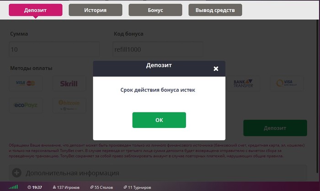Screen dimensions: 320x191
Task: Open the 11 Турниров tournaments link
Action: (x=137, y=187)
